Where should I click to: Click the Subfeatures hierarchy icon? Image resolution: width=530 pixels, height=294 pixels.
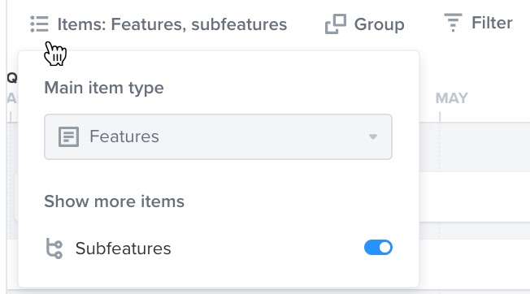[x=54, y=249]
